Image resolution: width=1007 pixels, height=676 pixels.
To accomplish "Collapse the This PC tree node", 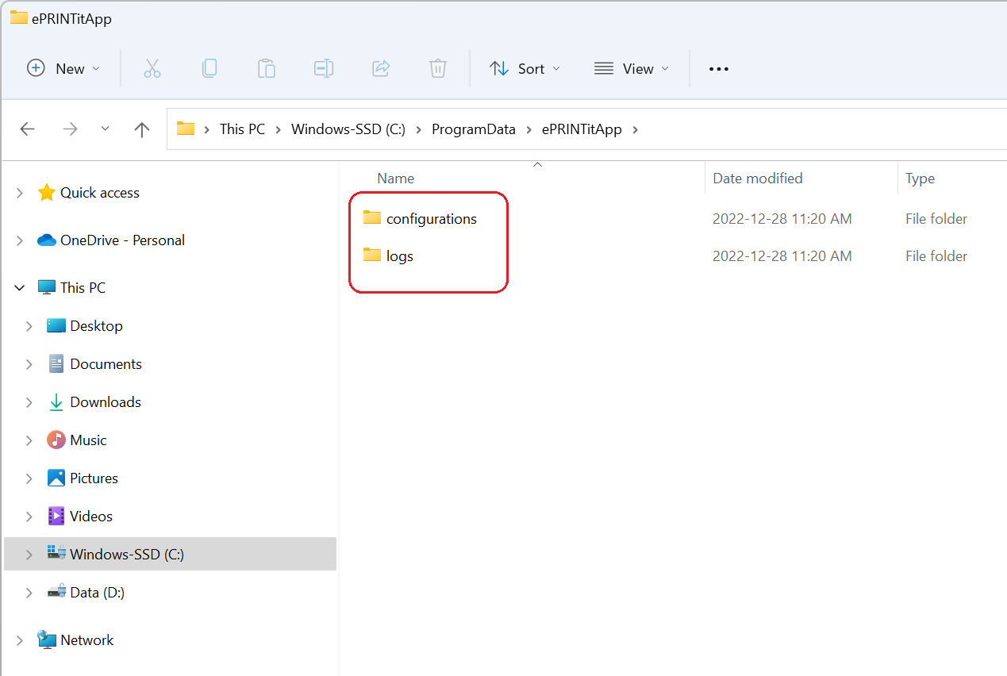I will coord(20,288).
